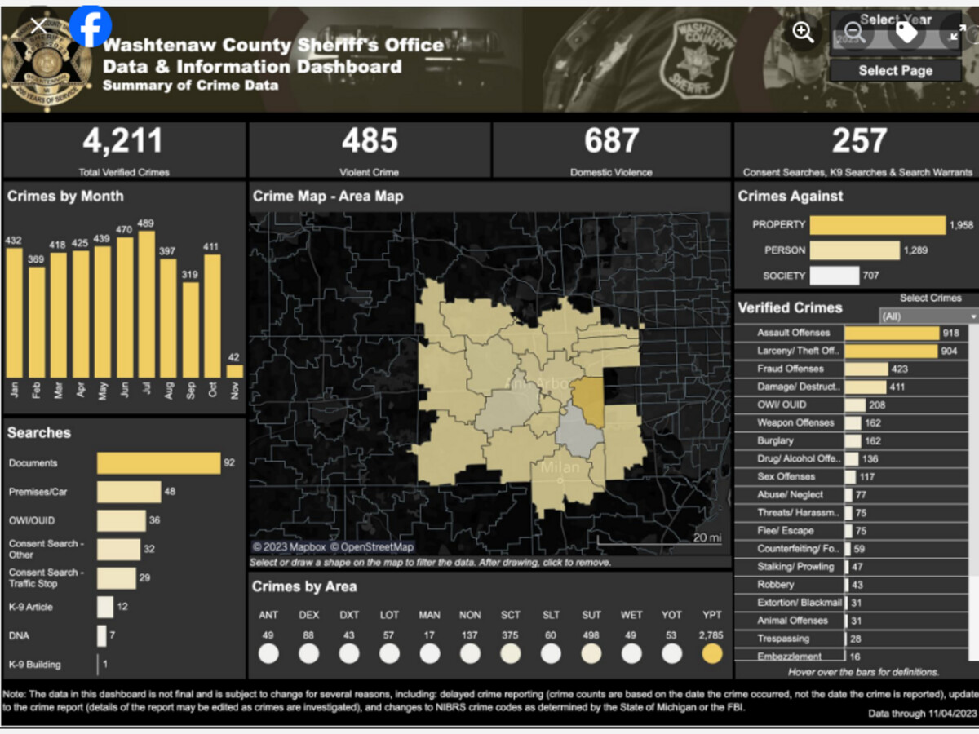Close the photo viewer with X
Screen dimensions: 979x734
38,26
